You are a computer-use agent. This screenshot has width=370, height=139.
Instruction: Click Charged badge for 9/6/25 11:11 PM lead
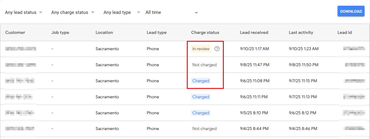pos(201,97)
